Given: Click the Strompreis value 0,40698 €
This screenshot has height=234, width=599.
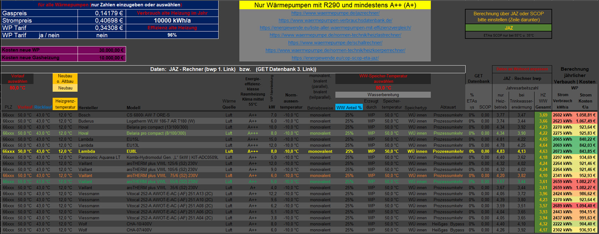Looking at the screenshot, I should [102, 20].
